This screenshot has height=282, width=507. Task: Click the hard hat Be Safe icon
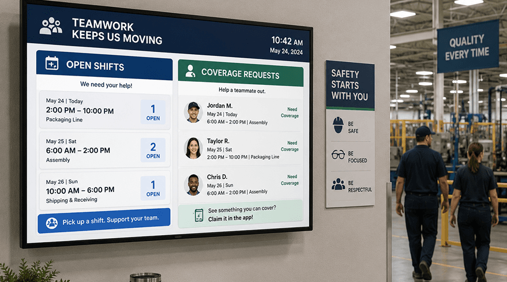338,125
